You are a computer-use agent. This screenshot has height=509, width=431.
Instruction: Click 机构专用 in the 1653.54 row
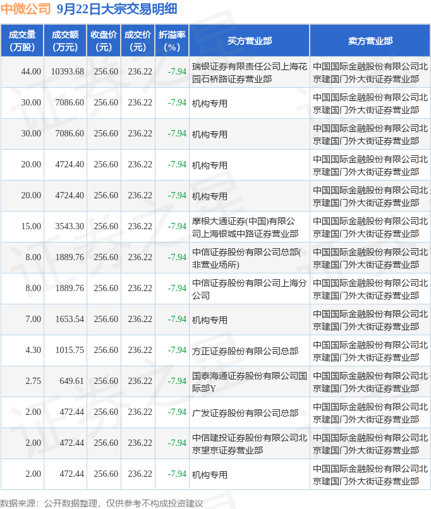[x=209, y=320]
